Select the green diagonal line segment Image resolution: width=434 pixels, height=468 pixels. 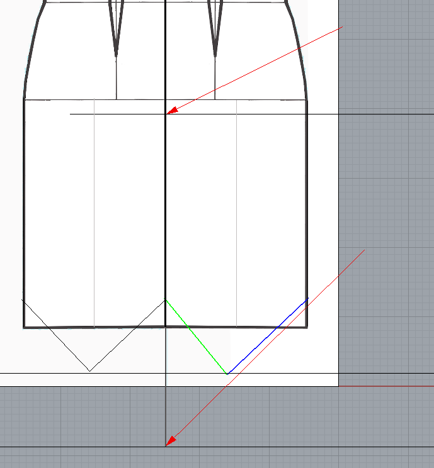pos(197,337)
